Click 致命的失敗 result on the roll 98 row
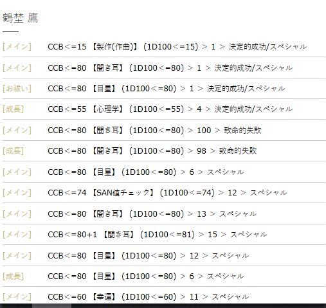 (x=238, y=151)
